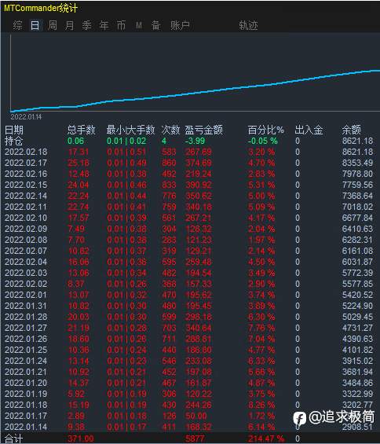Switch to the 年 yearly tab
The image size is (380, 444).
pos(104,25)
